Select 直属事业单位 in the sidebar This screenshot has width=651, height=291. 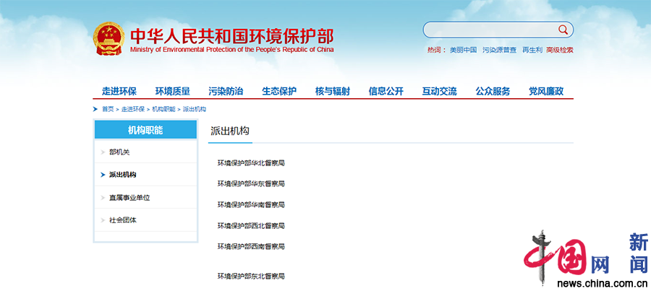click(x=129, y=198)
